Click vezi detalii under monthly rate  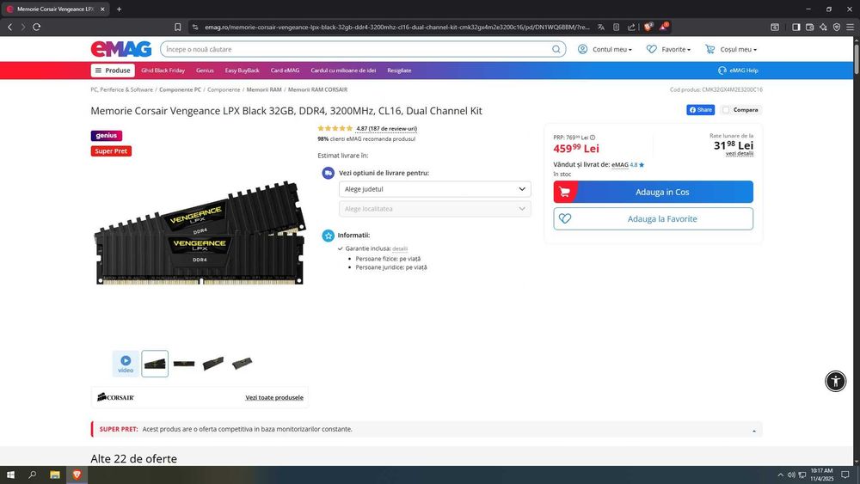point(740,154)
